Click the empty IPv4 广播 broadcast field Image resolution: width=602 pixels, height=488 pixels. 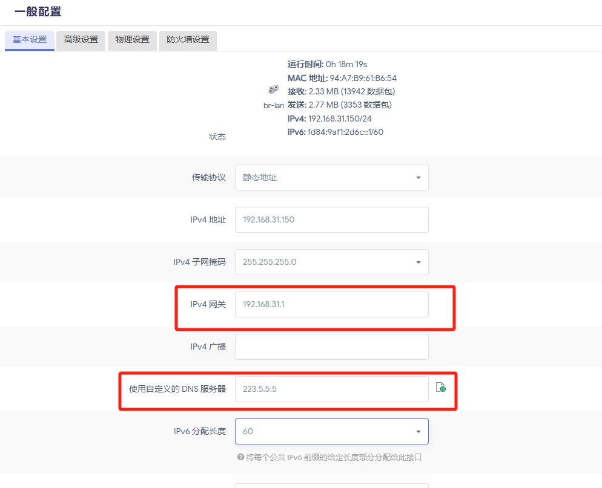point(331,346)
